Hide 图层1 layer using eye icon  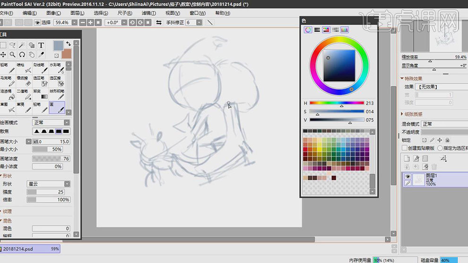[407, 177]
